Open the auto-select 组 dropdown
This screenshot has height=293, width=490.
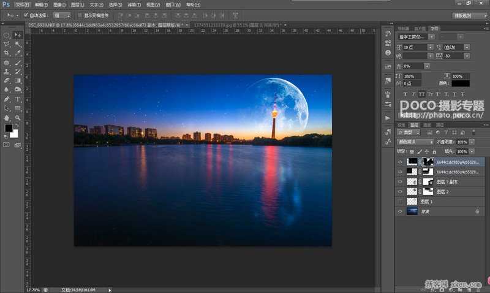coord(62,15)
